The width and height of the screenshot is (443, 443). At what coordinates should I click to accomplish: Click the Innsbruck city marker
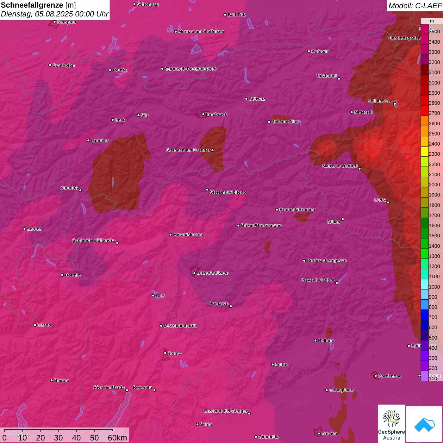click(203, 114)
